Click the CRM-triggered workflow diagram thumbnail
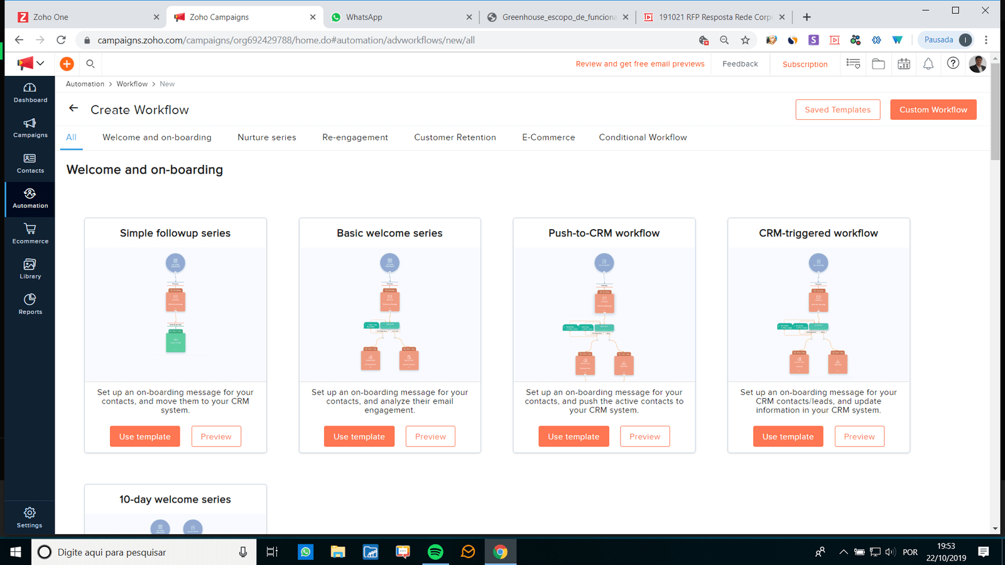 tap(818, 315)
